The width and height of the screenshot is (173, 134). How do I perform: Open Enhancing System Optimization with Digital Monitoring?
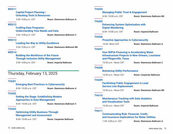coord(124,26)
